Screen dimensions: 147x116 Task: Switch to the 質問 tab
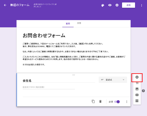pyautogui.click(x=68, y=24)
